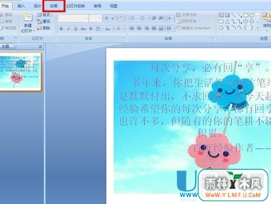This screenshot has height=204, width=271.
Task: Open the 段落 paragraph dialog launcher
Action: point(212,38)
